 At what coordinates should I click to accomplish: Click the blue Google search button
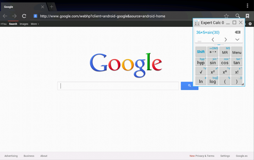coord(189,86)
